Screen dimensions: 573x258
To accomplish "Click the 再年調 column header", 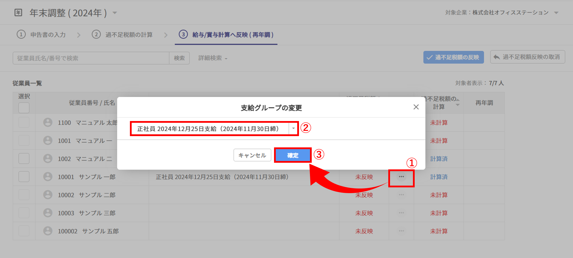I will pos(484,103).
